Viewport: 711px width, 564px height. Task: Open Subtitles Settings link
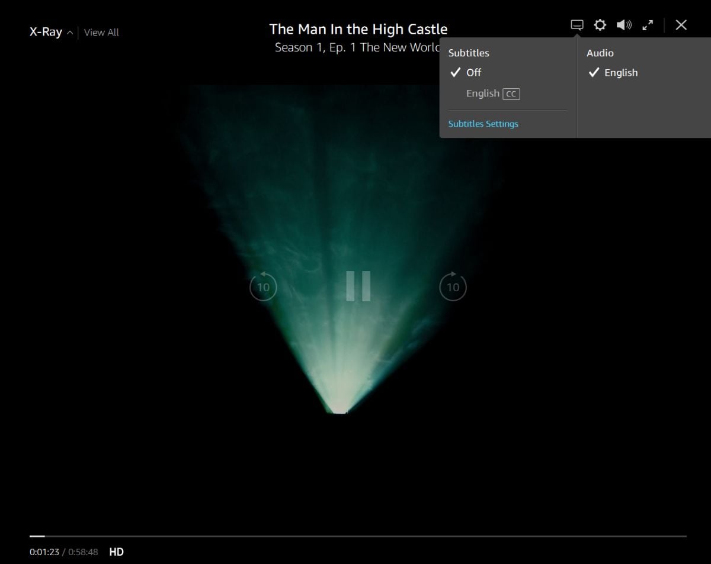483,124
